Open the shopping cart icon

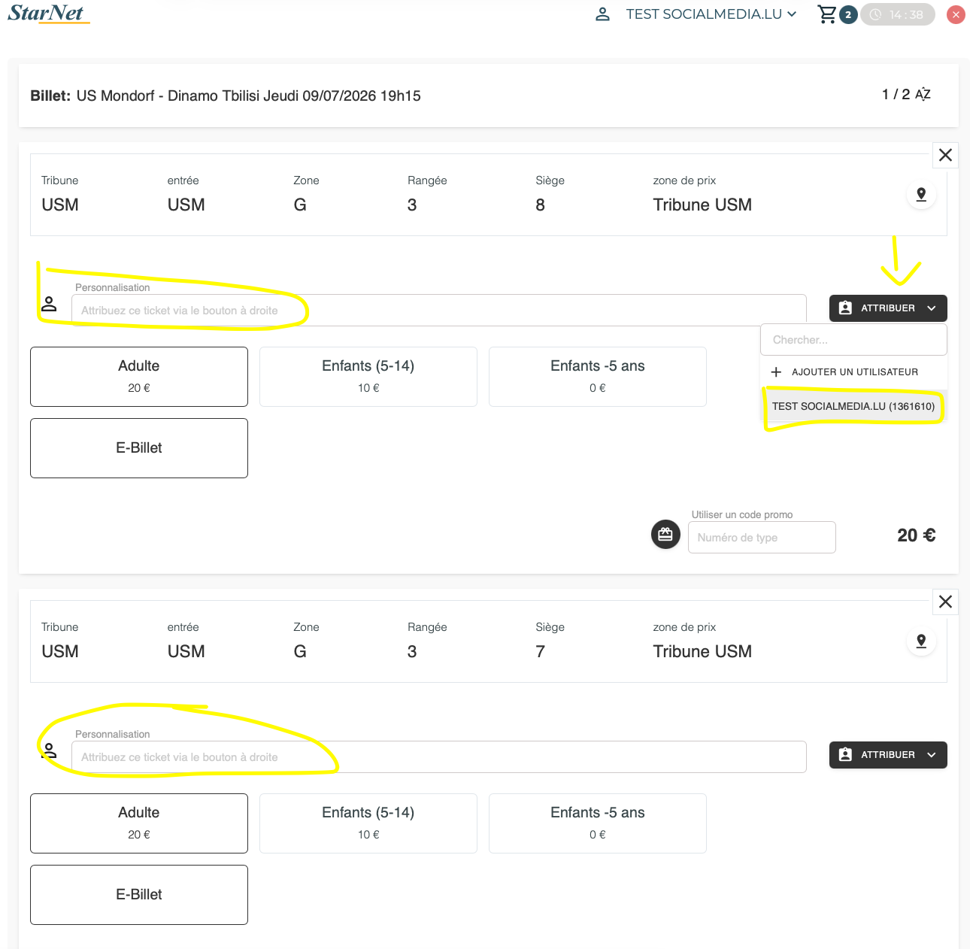pyautogui.click(x=827, y=14)
